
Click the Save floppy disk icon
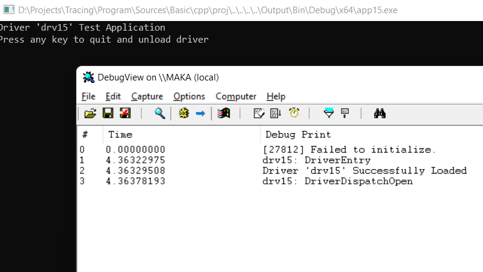pyautogui.click(x=108, y=113)
